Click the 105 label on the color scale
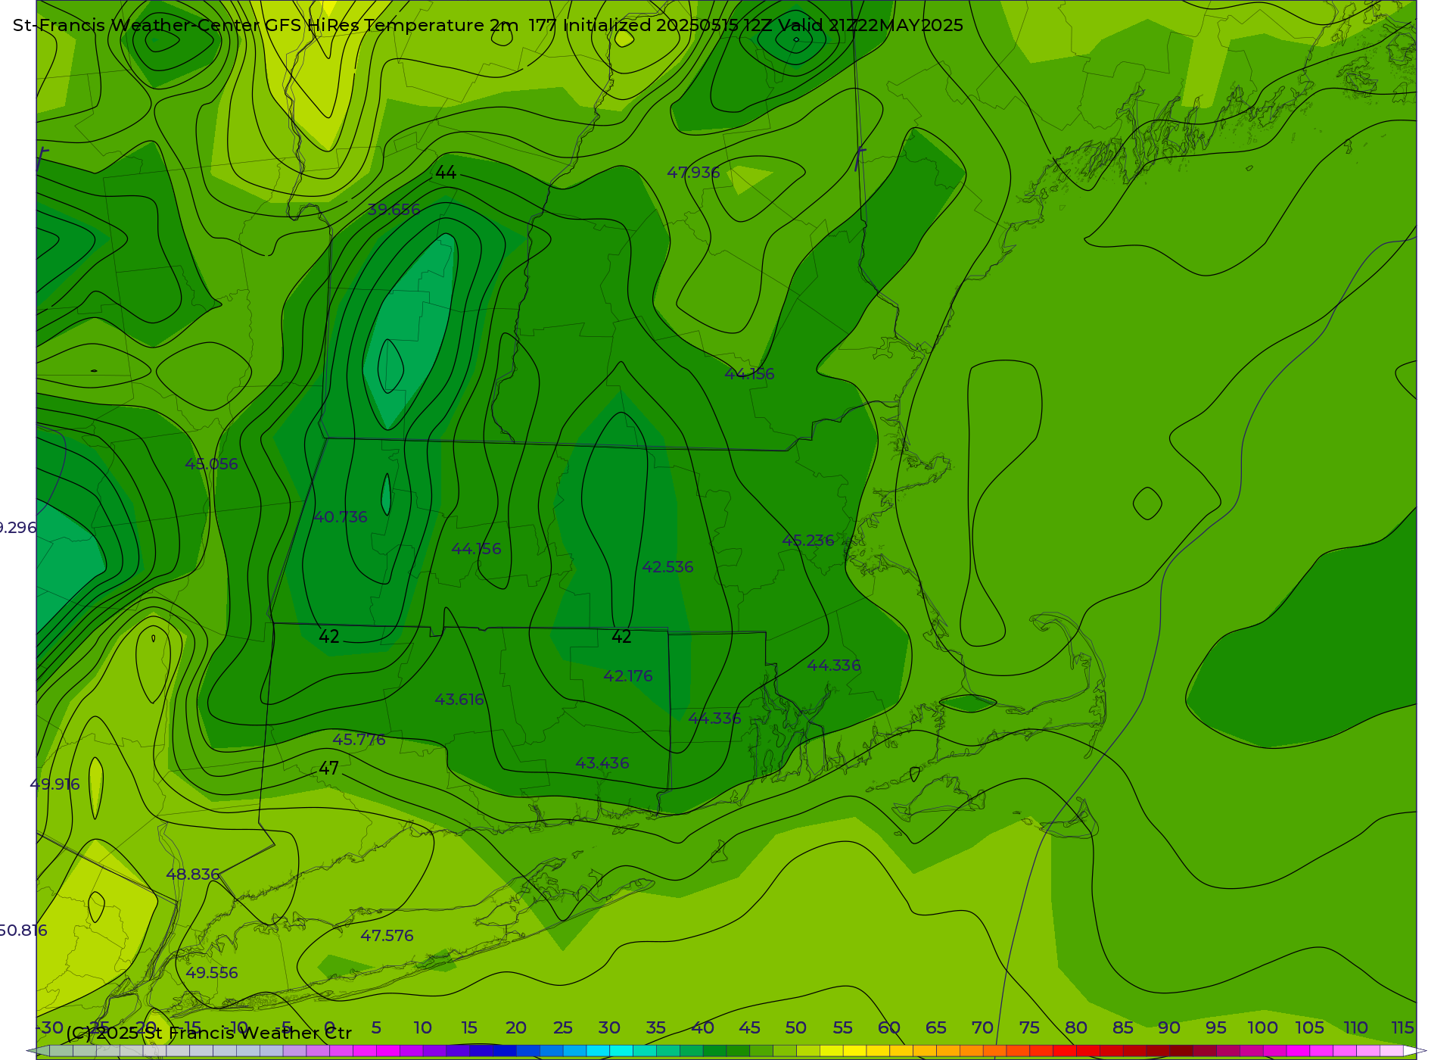The height and width of the screenshot is (1060, 1453). [1309, 1027]
